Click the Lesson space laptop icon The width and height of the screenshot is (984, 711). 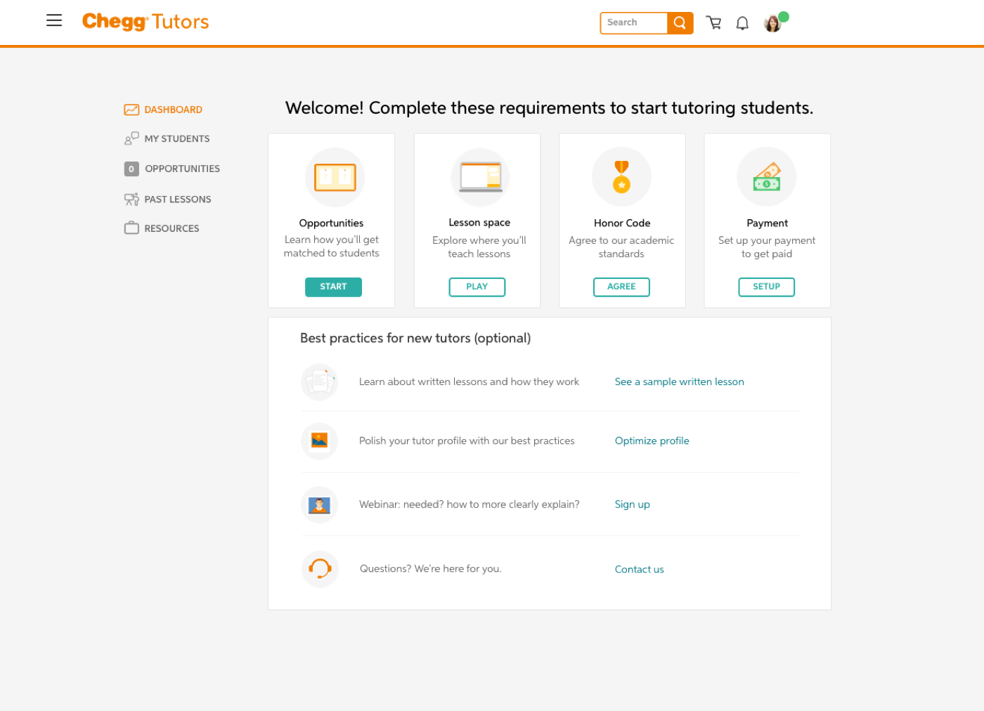(x=481, y=177)
